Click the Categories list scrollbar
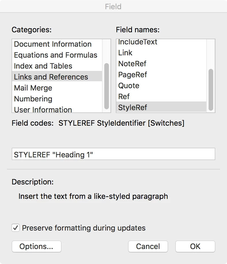Image resolution: width=227 pixels, height=264 pixels. [107, 86]
